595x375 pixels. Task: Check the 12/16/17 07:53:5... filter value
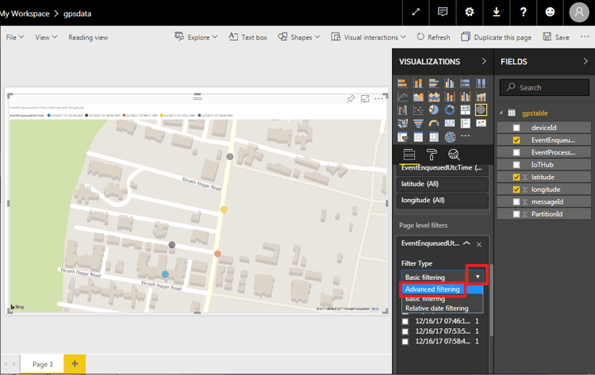pyautogui.click(x=405, y=331)
